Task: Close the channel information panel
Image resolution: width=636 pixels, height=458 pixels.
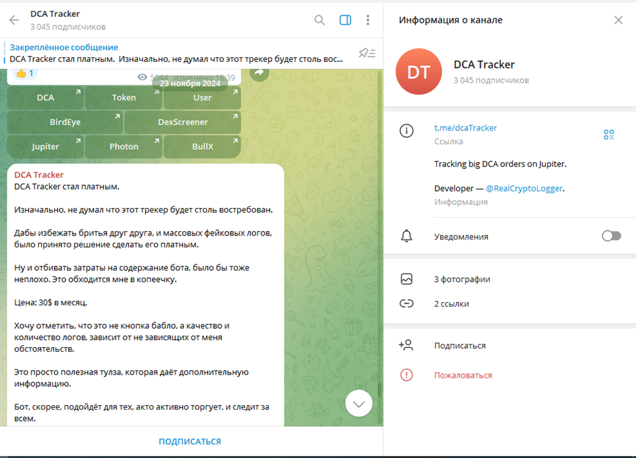Action: coord(618,20)
